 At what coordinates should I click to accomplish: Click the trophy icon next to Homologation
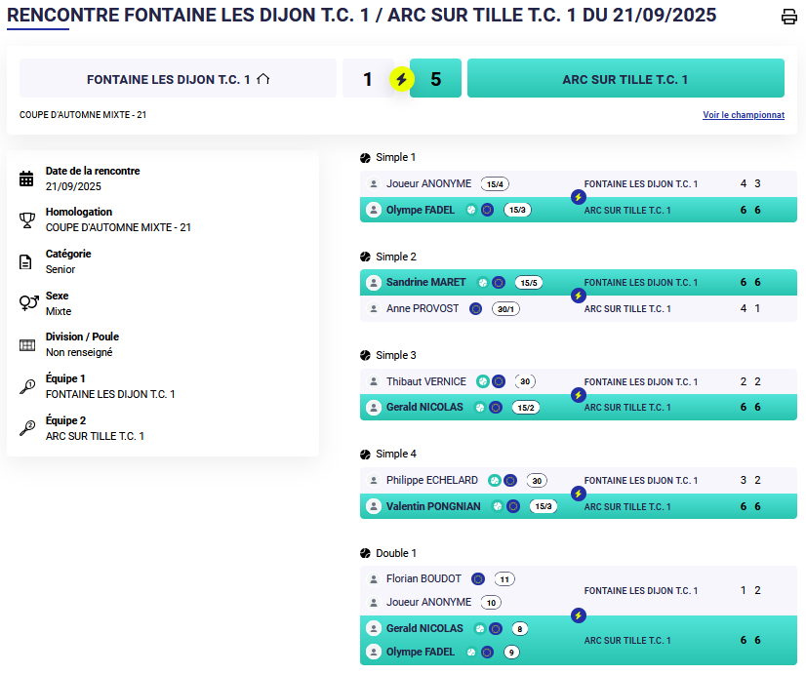pyautogui.click(x=26, y=219)
